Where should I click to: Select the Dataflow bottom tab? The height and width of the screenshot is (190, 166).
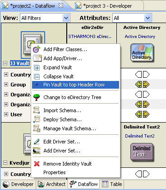point(83,184)
